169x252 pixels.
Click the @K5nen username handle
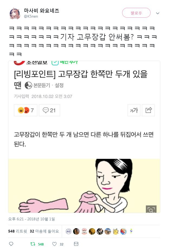31,16
